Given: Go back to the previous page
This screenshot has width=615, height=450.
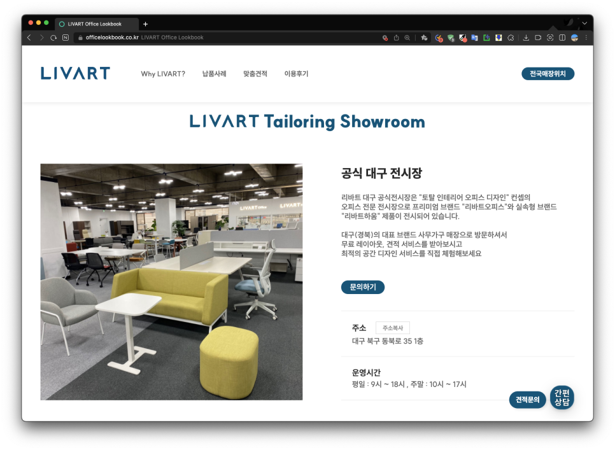Looking at the screenshot, I should pyautogui.click(x=29, y=38).
